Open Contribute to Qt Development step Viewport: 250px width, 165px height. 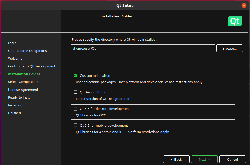click(x=32, y=66)
